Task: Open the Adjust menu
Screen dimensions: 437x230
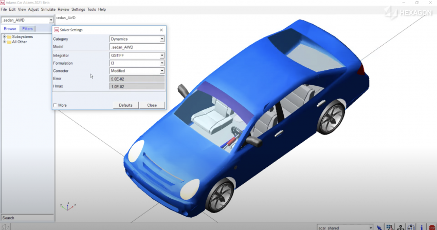Action: point(33,9)
